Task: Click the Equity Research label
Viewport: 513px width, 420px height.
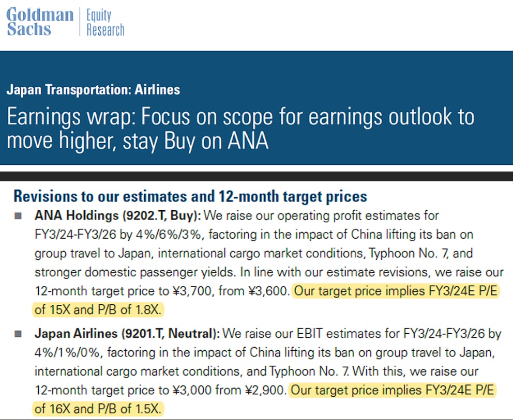Action: coord(105,22)
